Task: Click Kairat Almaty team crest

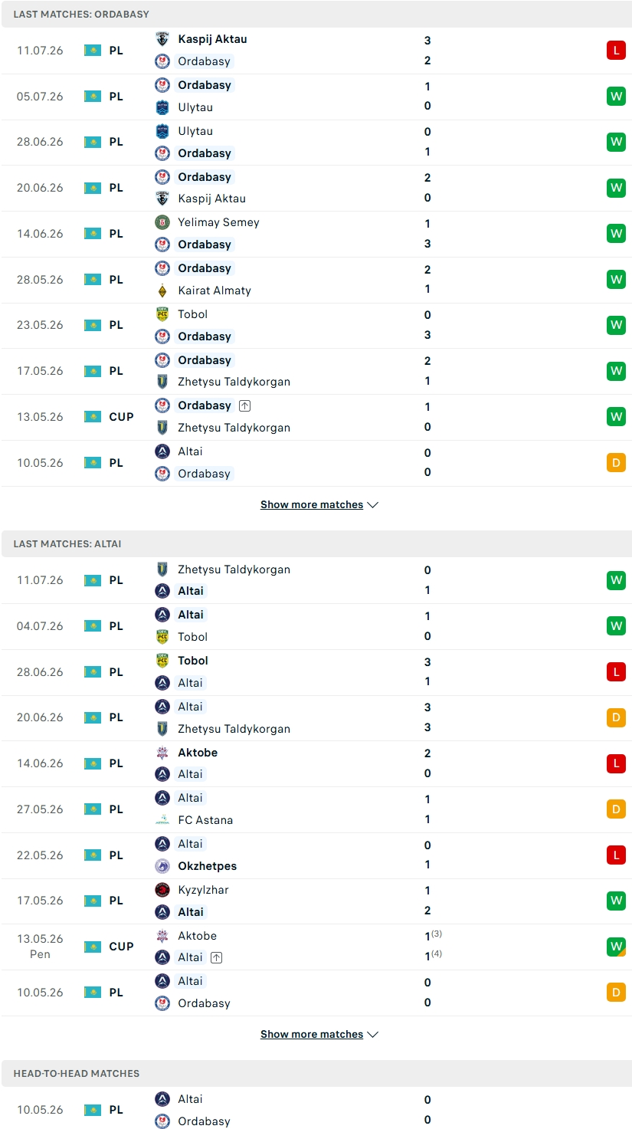Action: click(162, 290)
